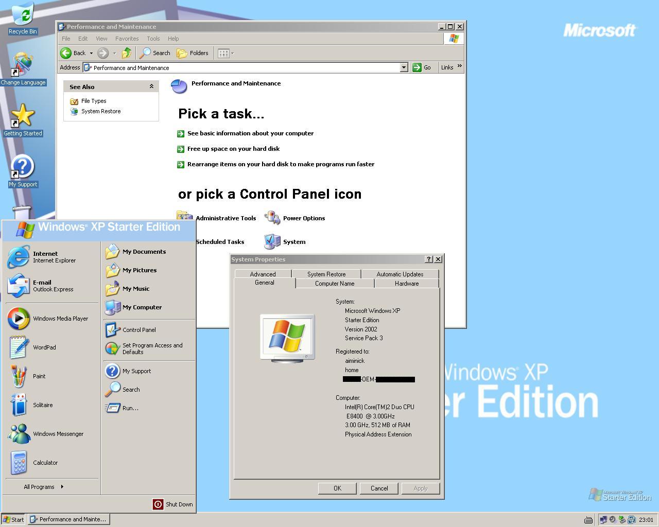Viewport: 659px width, 527px height.
Task: Click the Start button
Action: pyautogui.click(x=13, y=519)
